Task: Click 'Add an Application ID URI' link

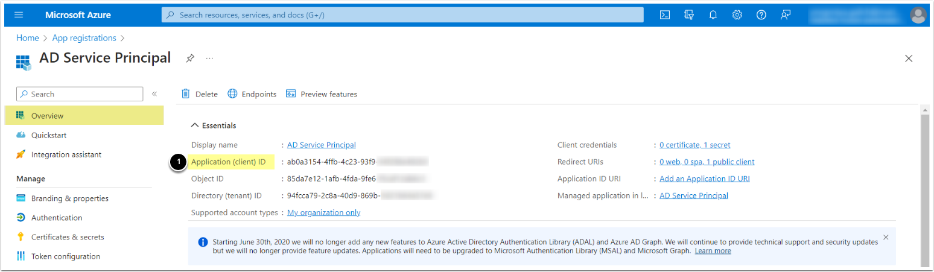Action: (704, 179)
